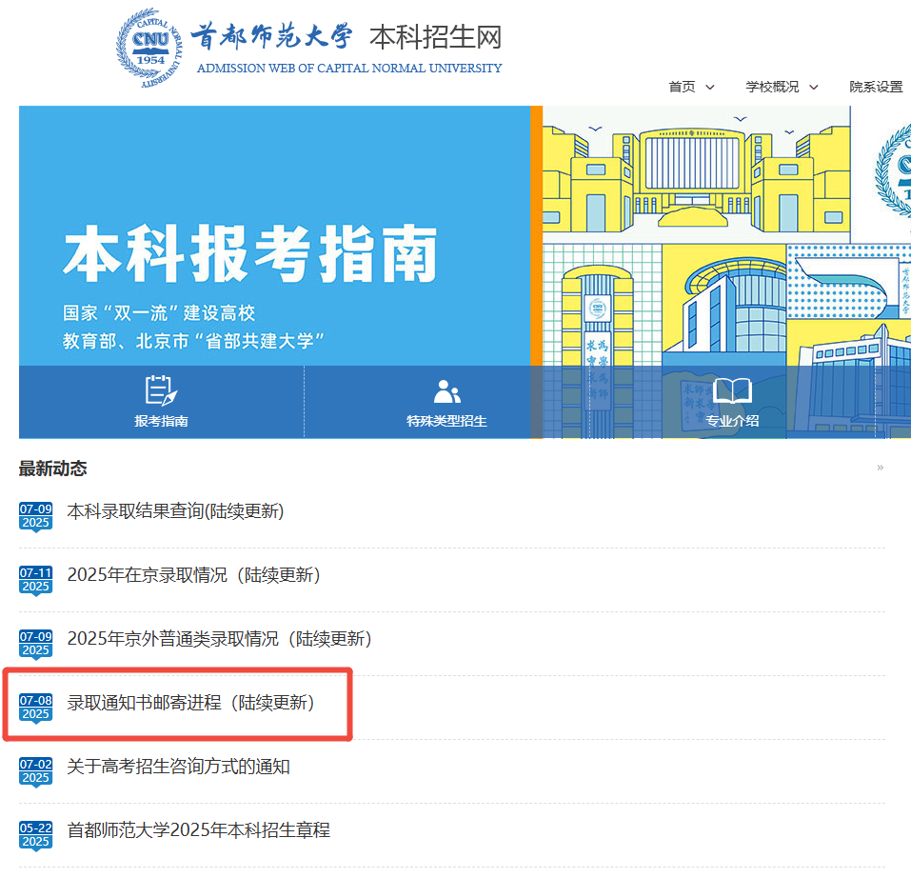Click the CNU university seal logo

pyautogui.click(x=148, y=44)
